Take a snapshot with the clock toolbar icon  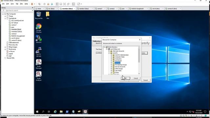(x=45, y=4)
